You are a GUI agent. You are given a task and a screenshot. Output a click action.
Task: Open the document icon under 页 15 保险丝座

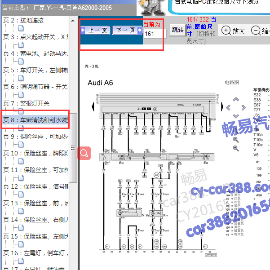21,244
